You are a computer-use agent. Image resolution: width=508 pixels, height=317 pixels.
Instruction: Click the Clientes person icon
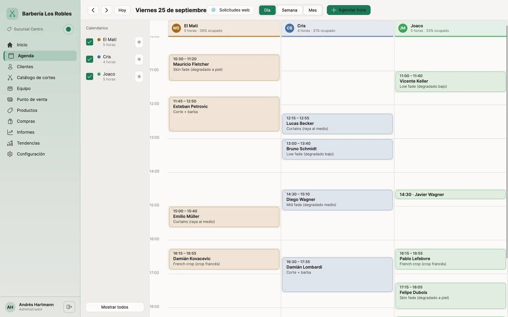click(10, 67)
